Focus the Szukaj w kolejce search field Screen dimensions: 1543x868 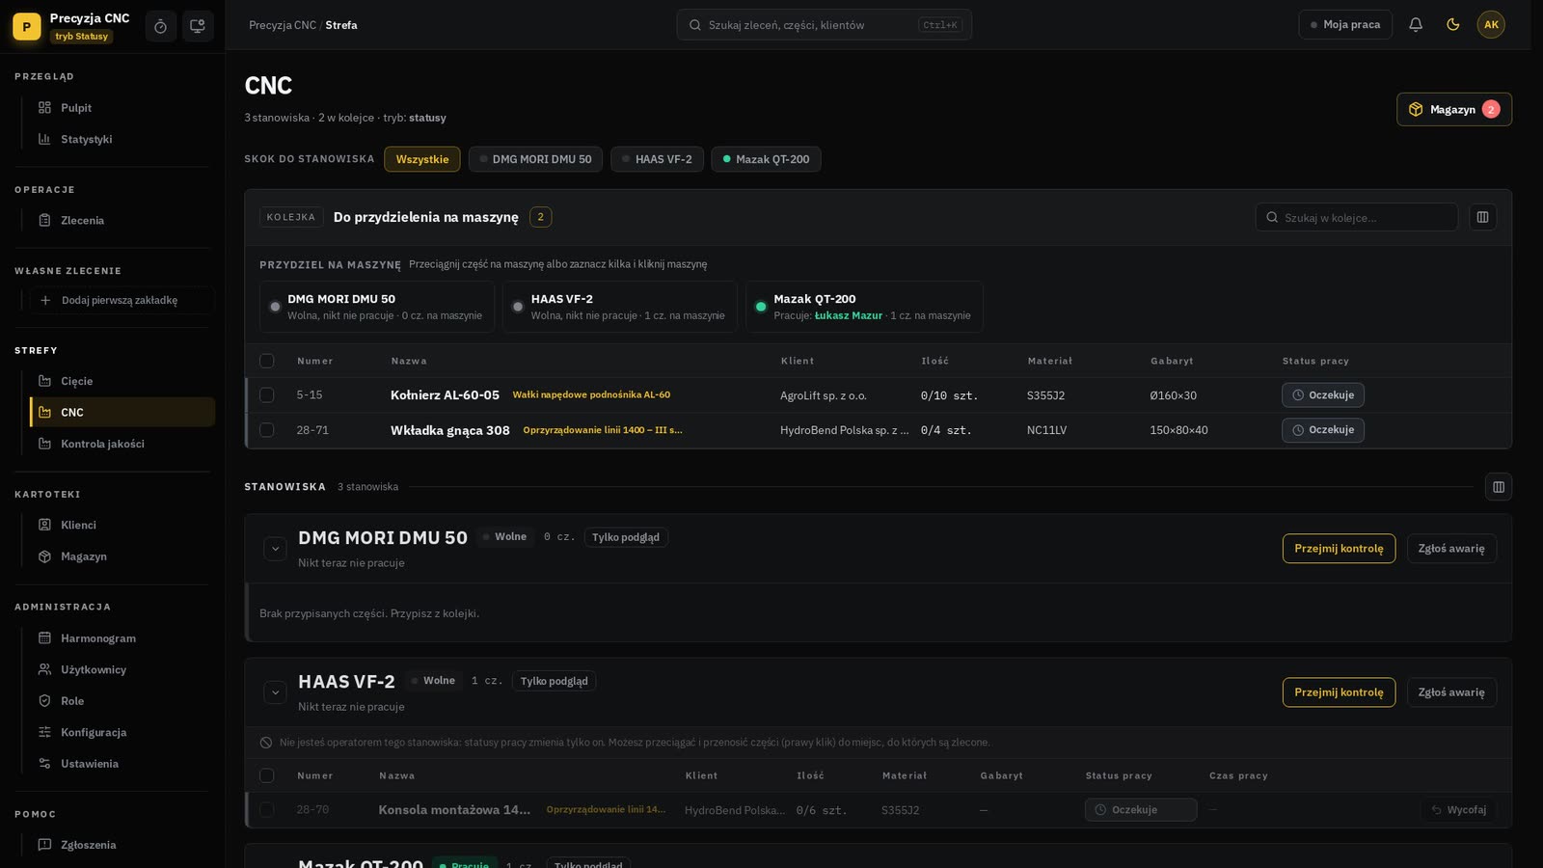click(1357, 217)
